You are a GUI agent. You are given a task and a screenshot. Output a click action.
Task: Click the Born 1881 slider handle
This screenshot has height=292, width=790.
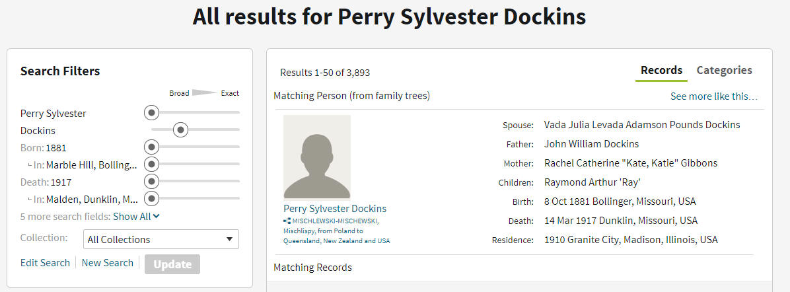point(152,147)
